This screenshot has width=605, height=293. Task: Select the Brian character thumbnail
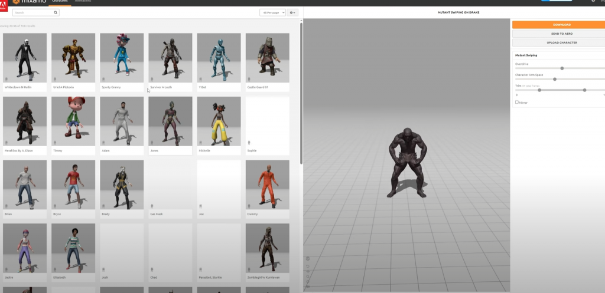25,185
